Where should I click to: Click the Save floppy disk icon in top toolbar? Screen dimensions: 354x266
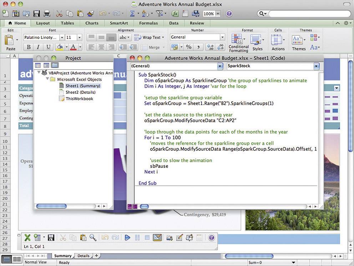pos(36,14)
